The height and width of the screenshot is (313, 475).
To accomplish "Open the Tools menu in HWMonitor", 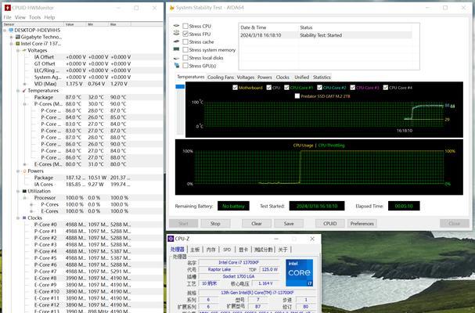I will [x=35, y=17].
